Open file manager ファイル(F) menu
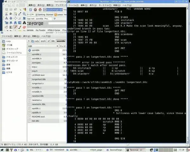Image resolution: width=190 pixels, height=152 pixels. [7, 36]
